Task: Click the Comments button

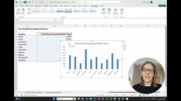Action: click(x=153, y=6)
